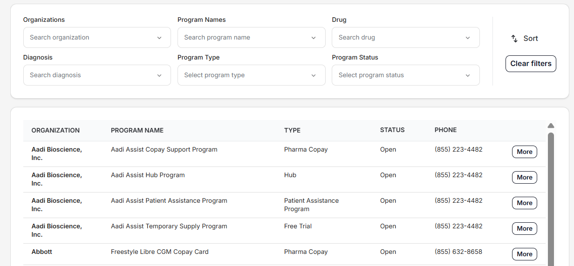Click phone number (855) 632-8658

(458, 252)
